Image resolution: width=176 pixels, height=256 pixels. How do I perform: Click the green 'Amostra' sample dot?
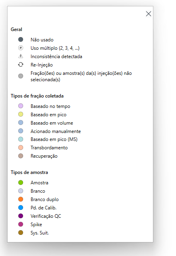[x=21, y=182]
